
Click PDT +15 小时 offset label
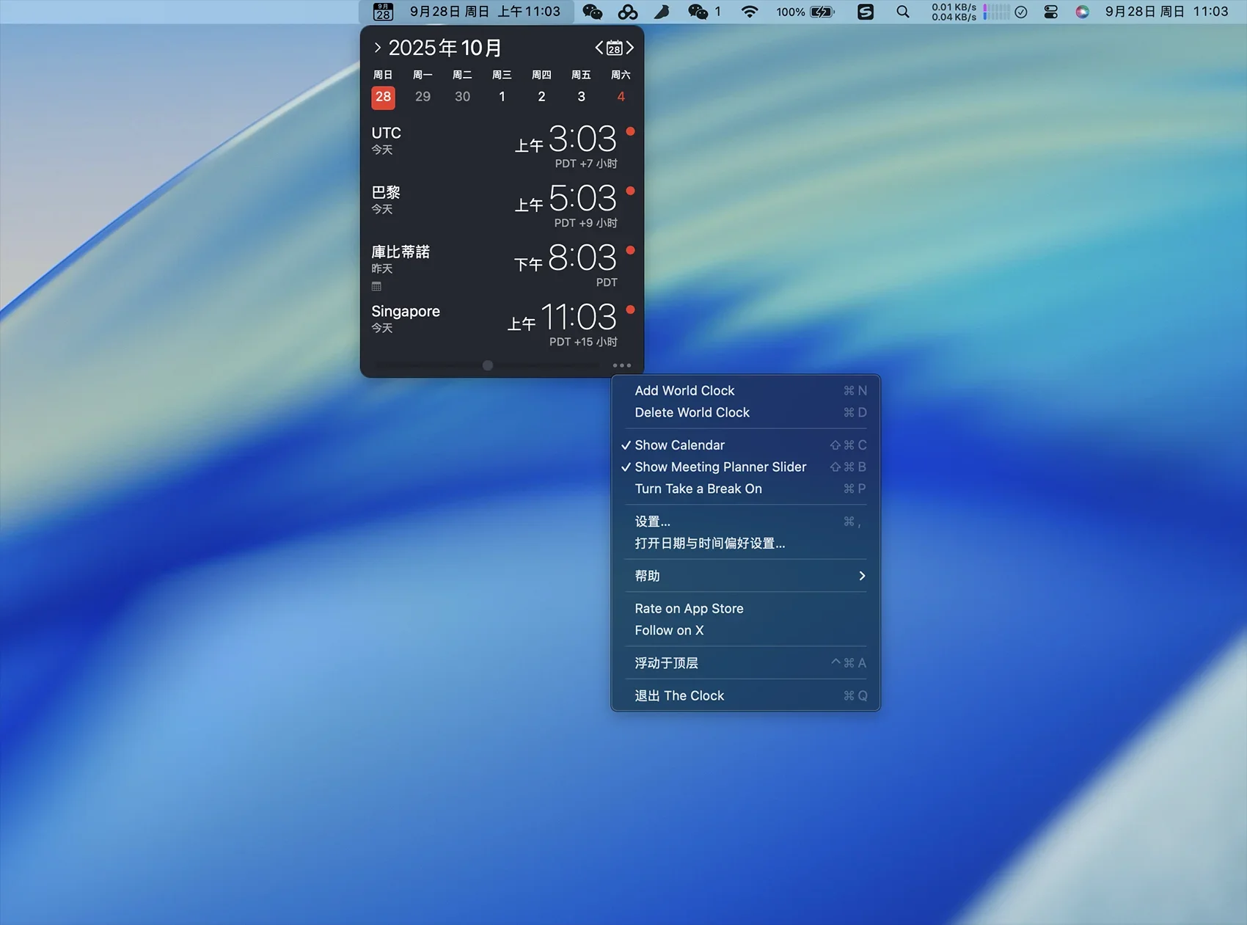pyautogui.click(x=584, y=342)
